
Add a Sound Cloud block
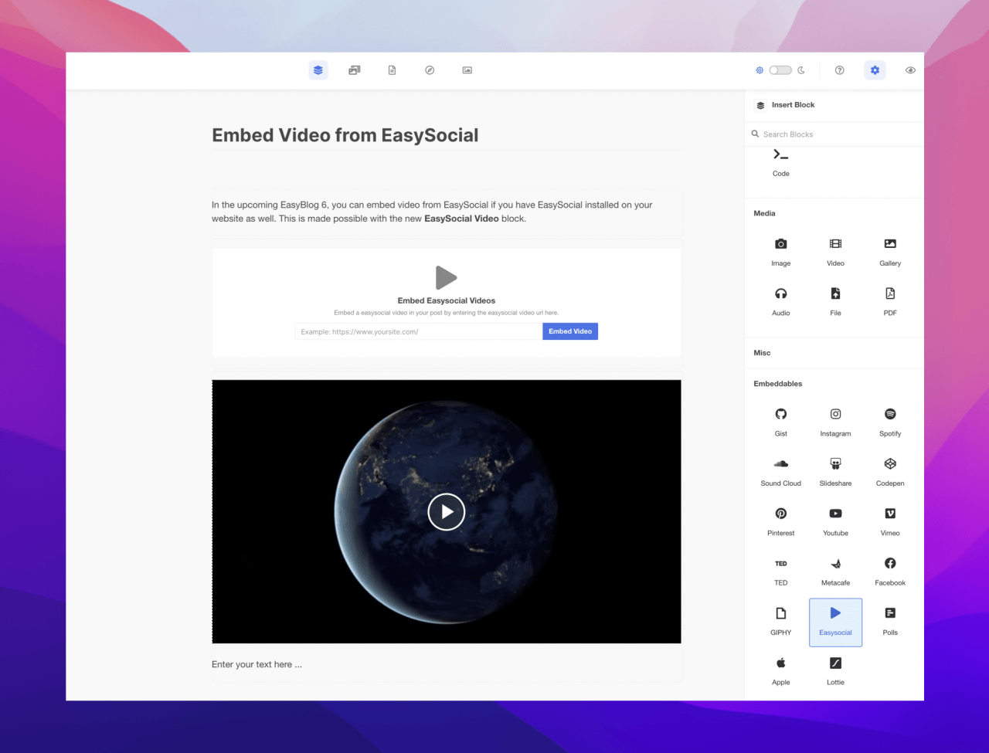(780, 471)
